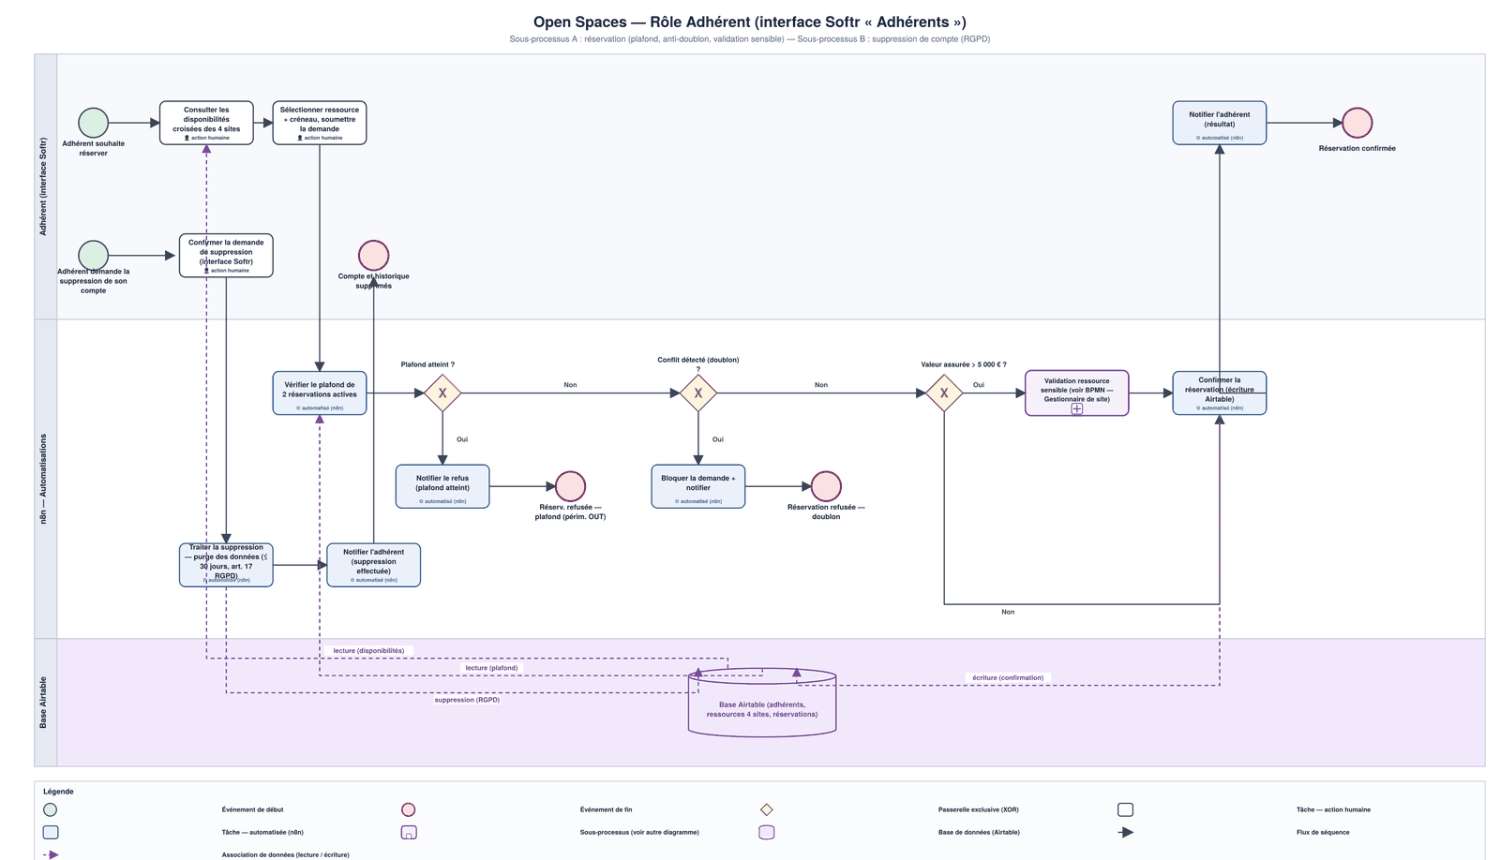The image size is (1500, 860).
Task: Click the 'Base de données (Airtable)' legend text
Action: (x=979, y=832)
